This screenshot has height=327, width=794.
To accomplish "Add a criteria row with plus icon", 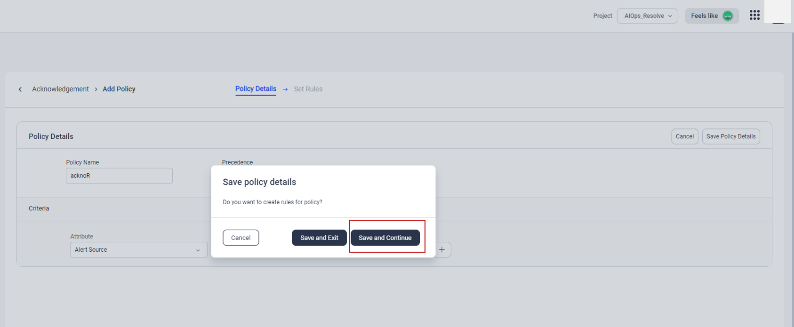I will (x=442, y=250).
